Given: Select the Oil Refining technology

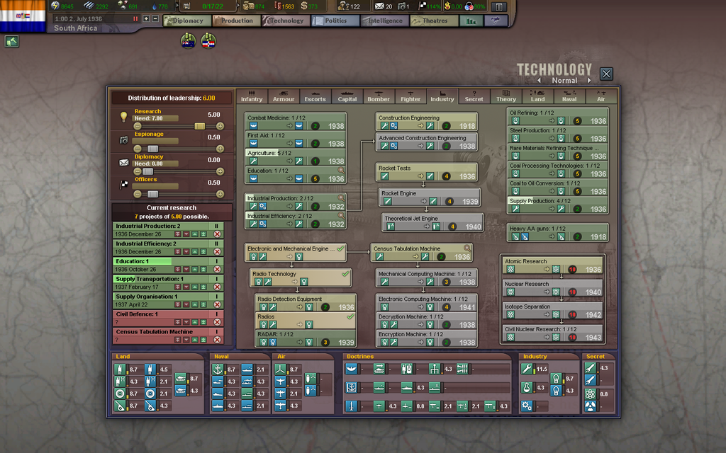Looking at the screenshot, I should tap(557, 117).
